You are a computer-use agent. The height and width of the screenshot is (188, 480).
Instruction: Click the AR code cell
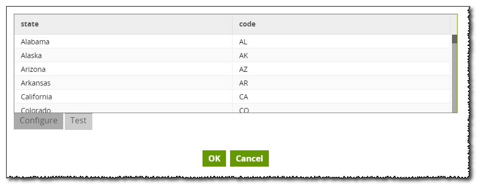coord(341,83)
